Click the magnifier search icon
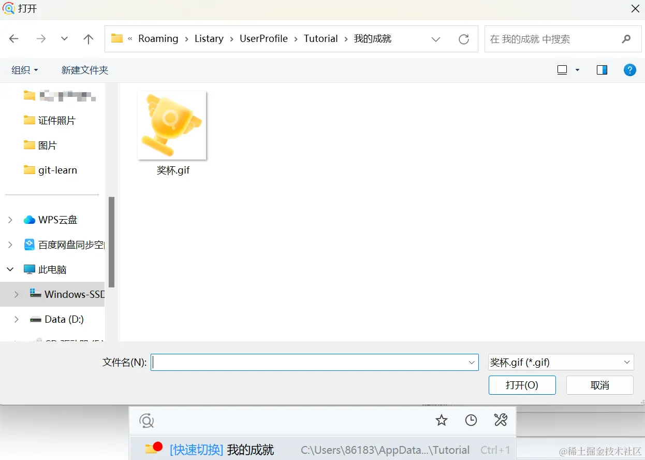 626,39
